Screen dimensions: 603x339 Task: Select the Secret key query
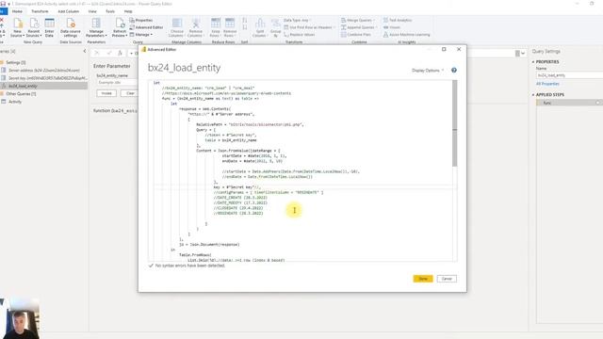coord(43,78)
